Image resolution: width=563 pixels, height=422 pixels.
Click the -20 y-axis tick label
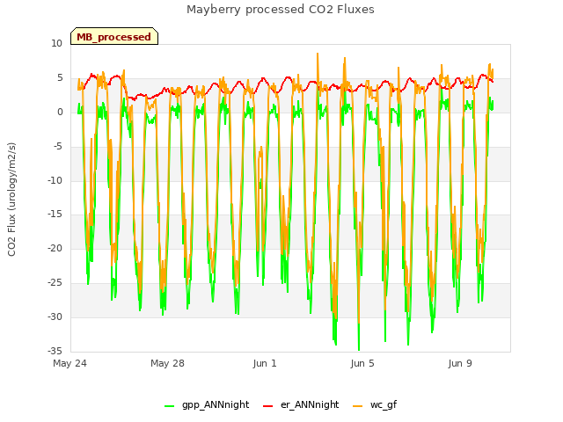55,248
